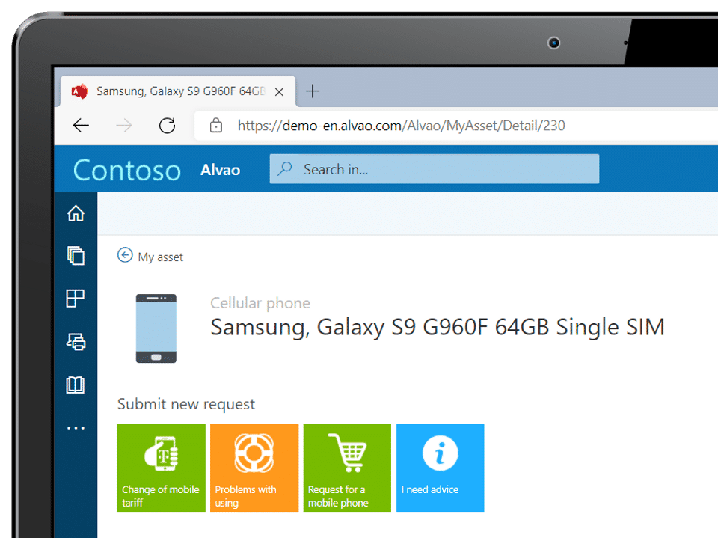Click the Samsung, Galaxy S9 G960F title text
The width and height of the screenshot is (718, 538).
tap(438, 327)
